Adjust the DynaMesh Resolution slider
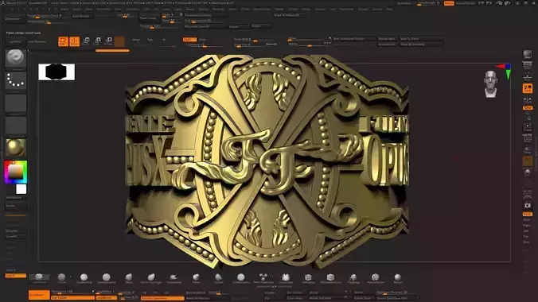538x302 pixels. (72, 292)
